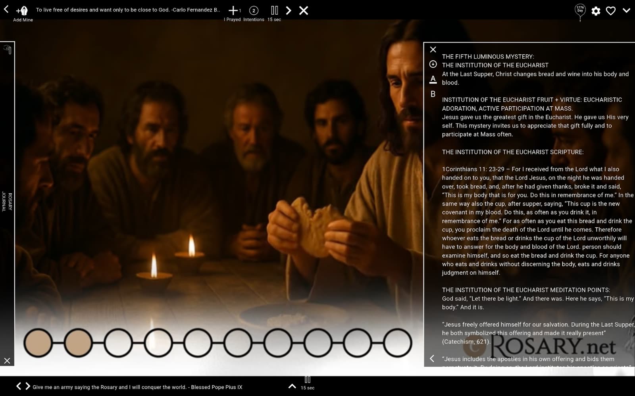635x396 pixels.
Task: Select the seventh rosary bead
Action: 278,343
